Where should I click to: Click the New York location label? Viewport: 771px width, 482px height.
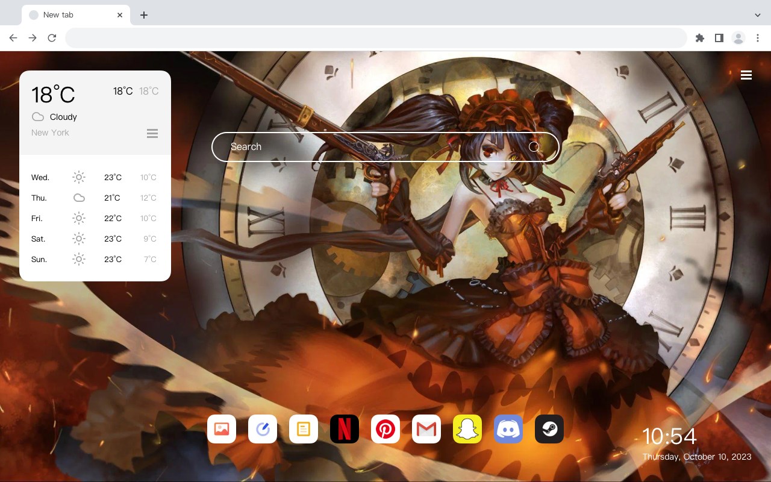tap(50, 133)
